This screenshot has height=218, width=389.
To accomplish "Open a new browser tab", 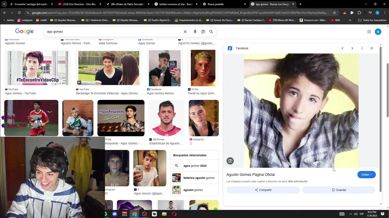I will [300, 4].
